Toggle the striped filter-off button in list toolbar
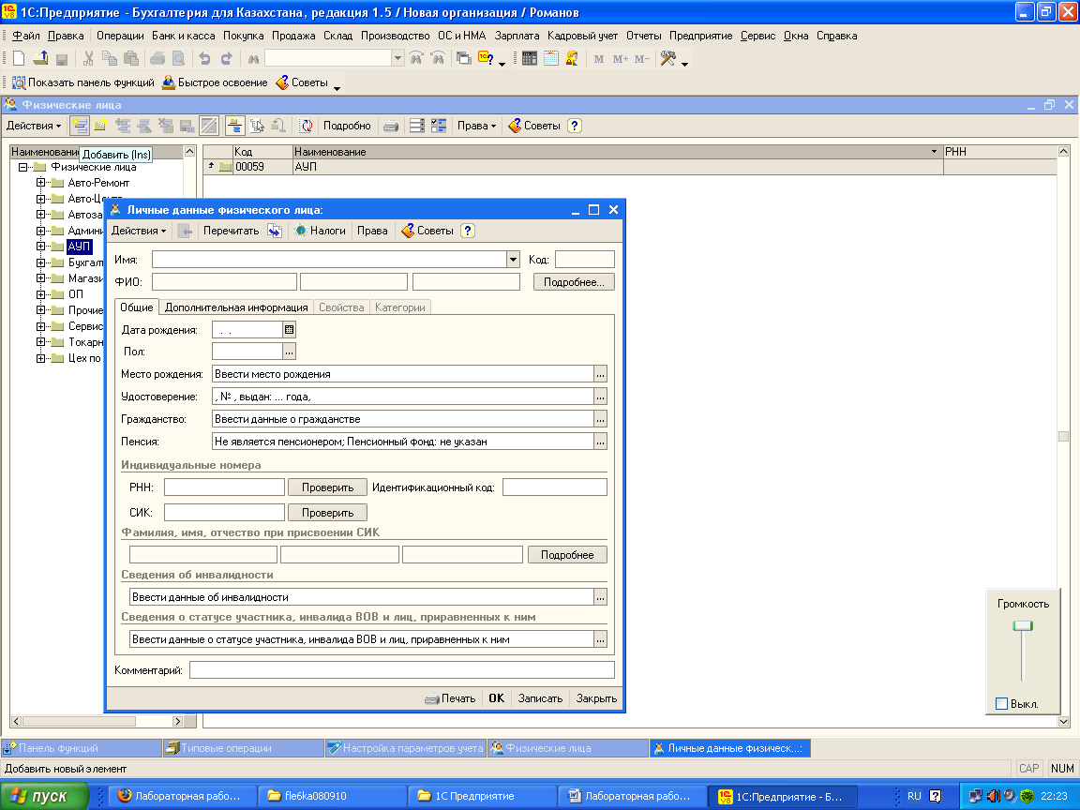 (209, 126)
